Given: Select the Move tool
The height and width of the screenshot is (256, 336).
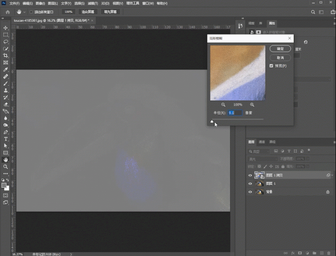Looking at the screenshot, I should pos(6,28).
